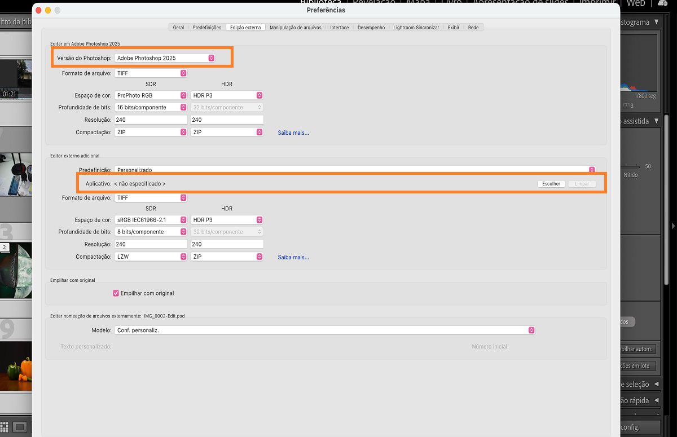This screenshot has width=677, height=437.
Task: Click Saiba mais link in external editor section
Action: [293, 257]
